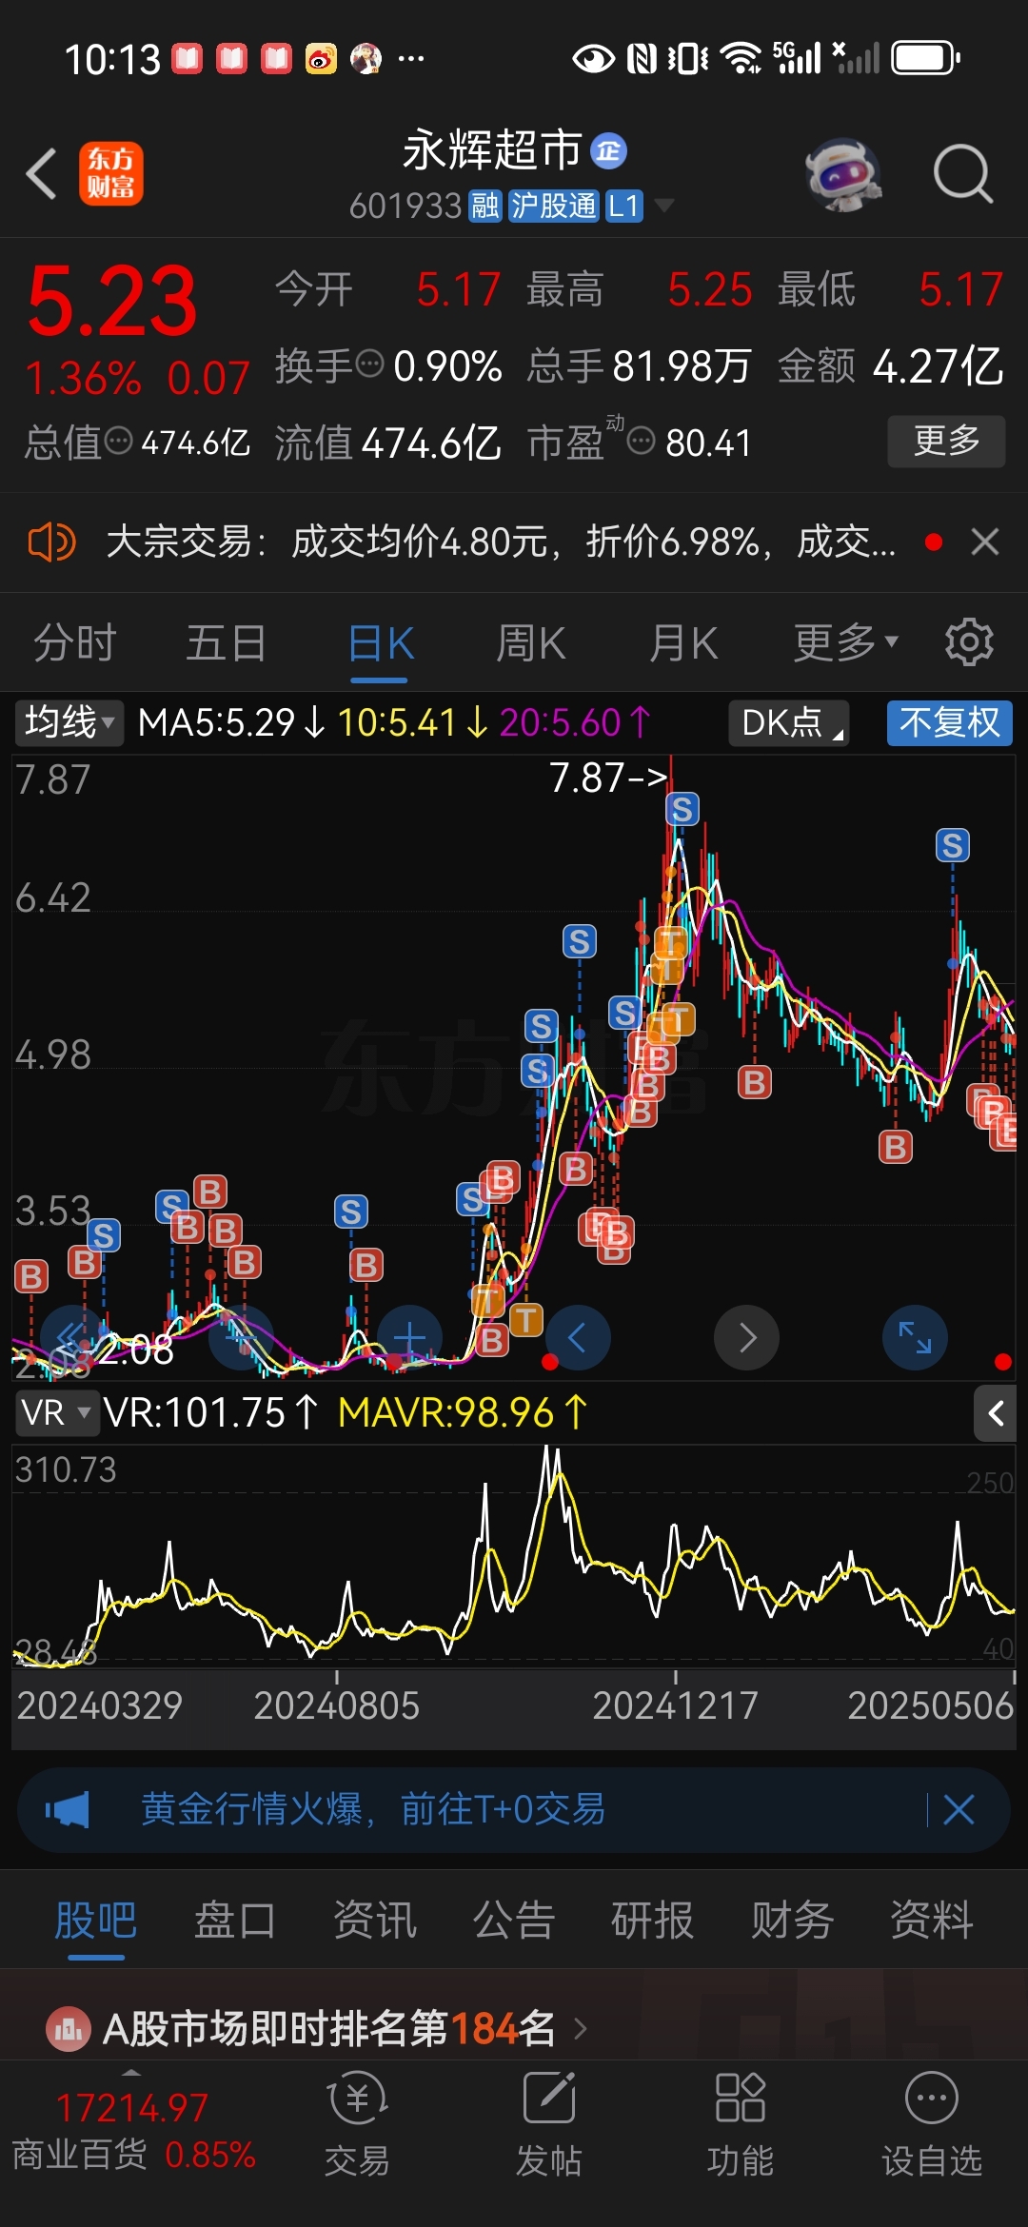The image size is (1028, 2227).
Task: Open 黄金行情火爆 T+0 banner link
Action: point(373,1809)
